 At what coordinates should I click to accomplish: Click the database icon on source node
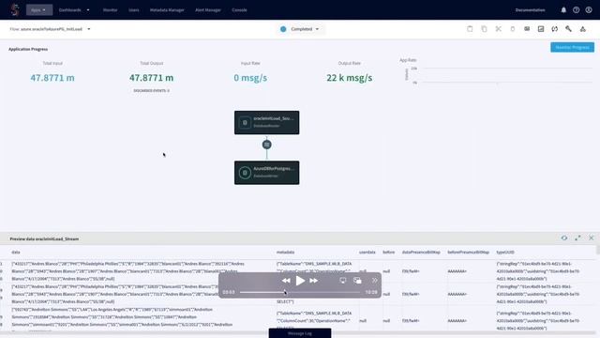245,123
